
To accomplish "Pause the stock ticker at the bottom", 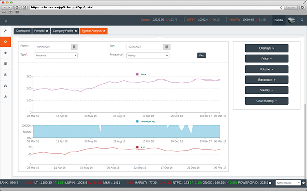I will pyautogui.click(x=270, y=183).
